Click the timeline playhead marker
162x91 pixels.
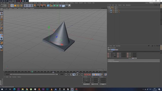(32, 72)
